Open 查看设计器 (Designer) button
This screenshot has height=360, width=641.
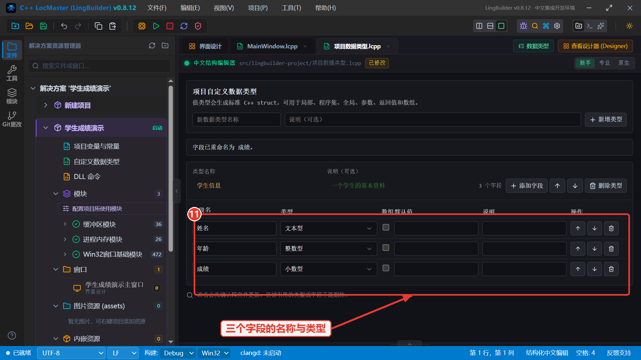click(x=595, y=46)
